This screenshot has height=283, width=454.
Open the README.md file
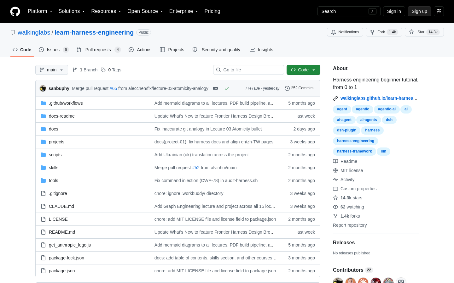coord(62,232)
